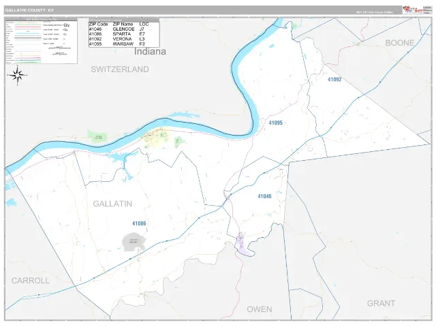
Task: Click the publisher logo in the title bar
Action: pyautogui.click(x=413, y=10)
